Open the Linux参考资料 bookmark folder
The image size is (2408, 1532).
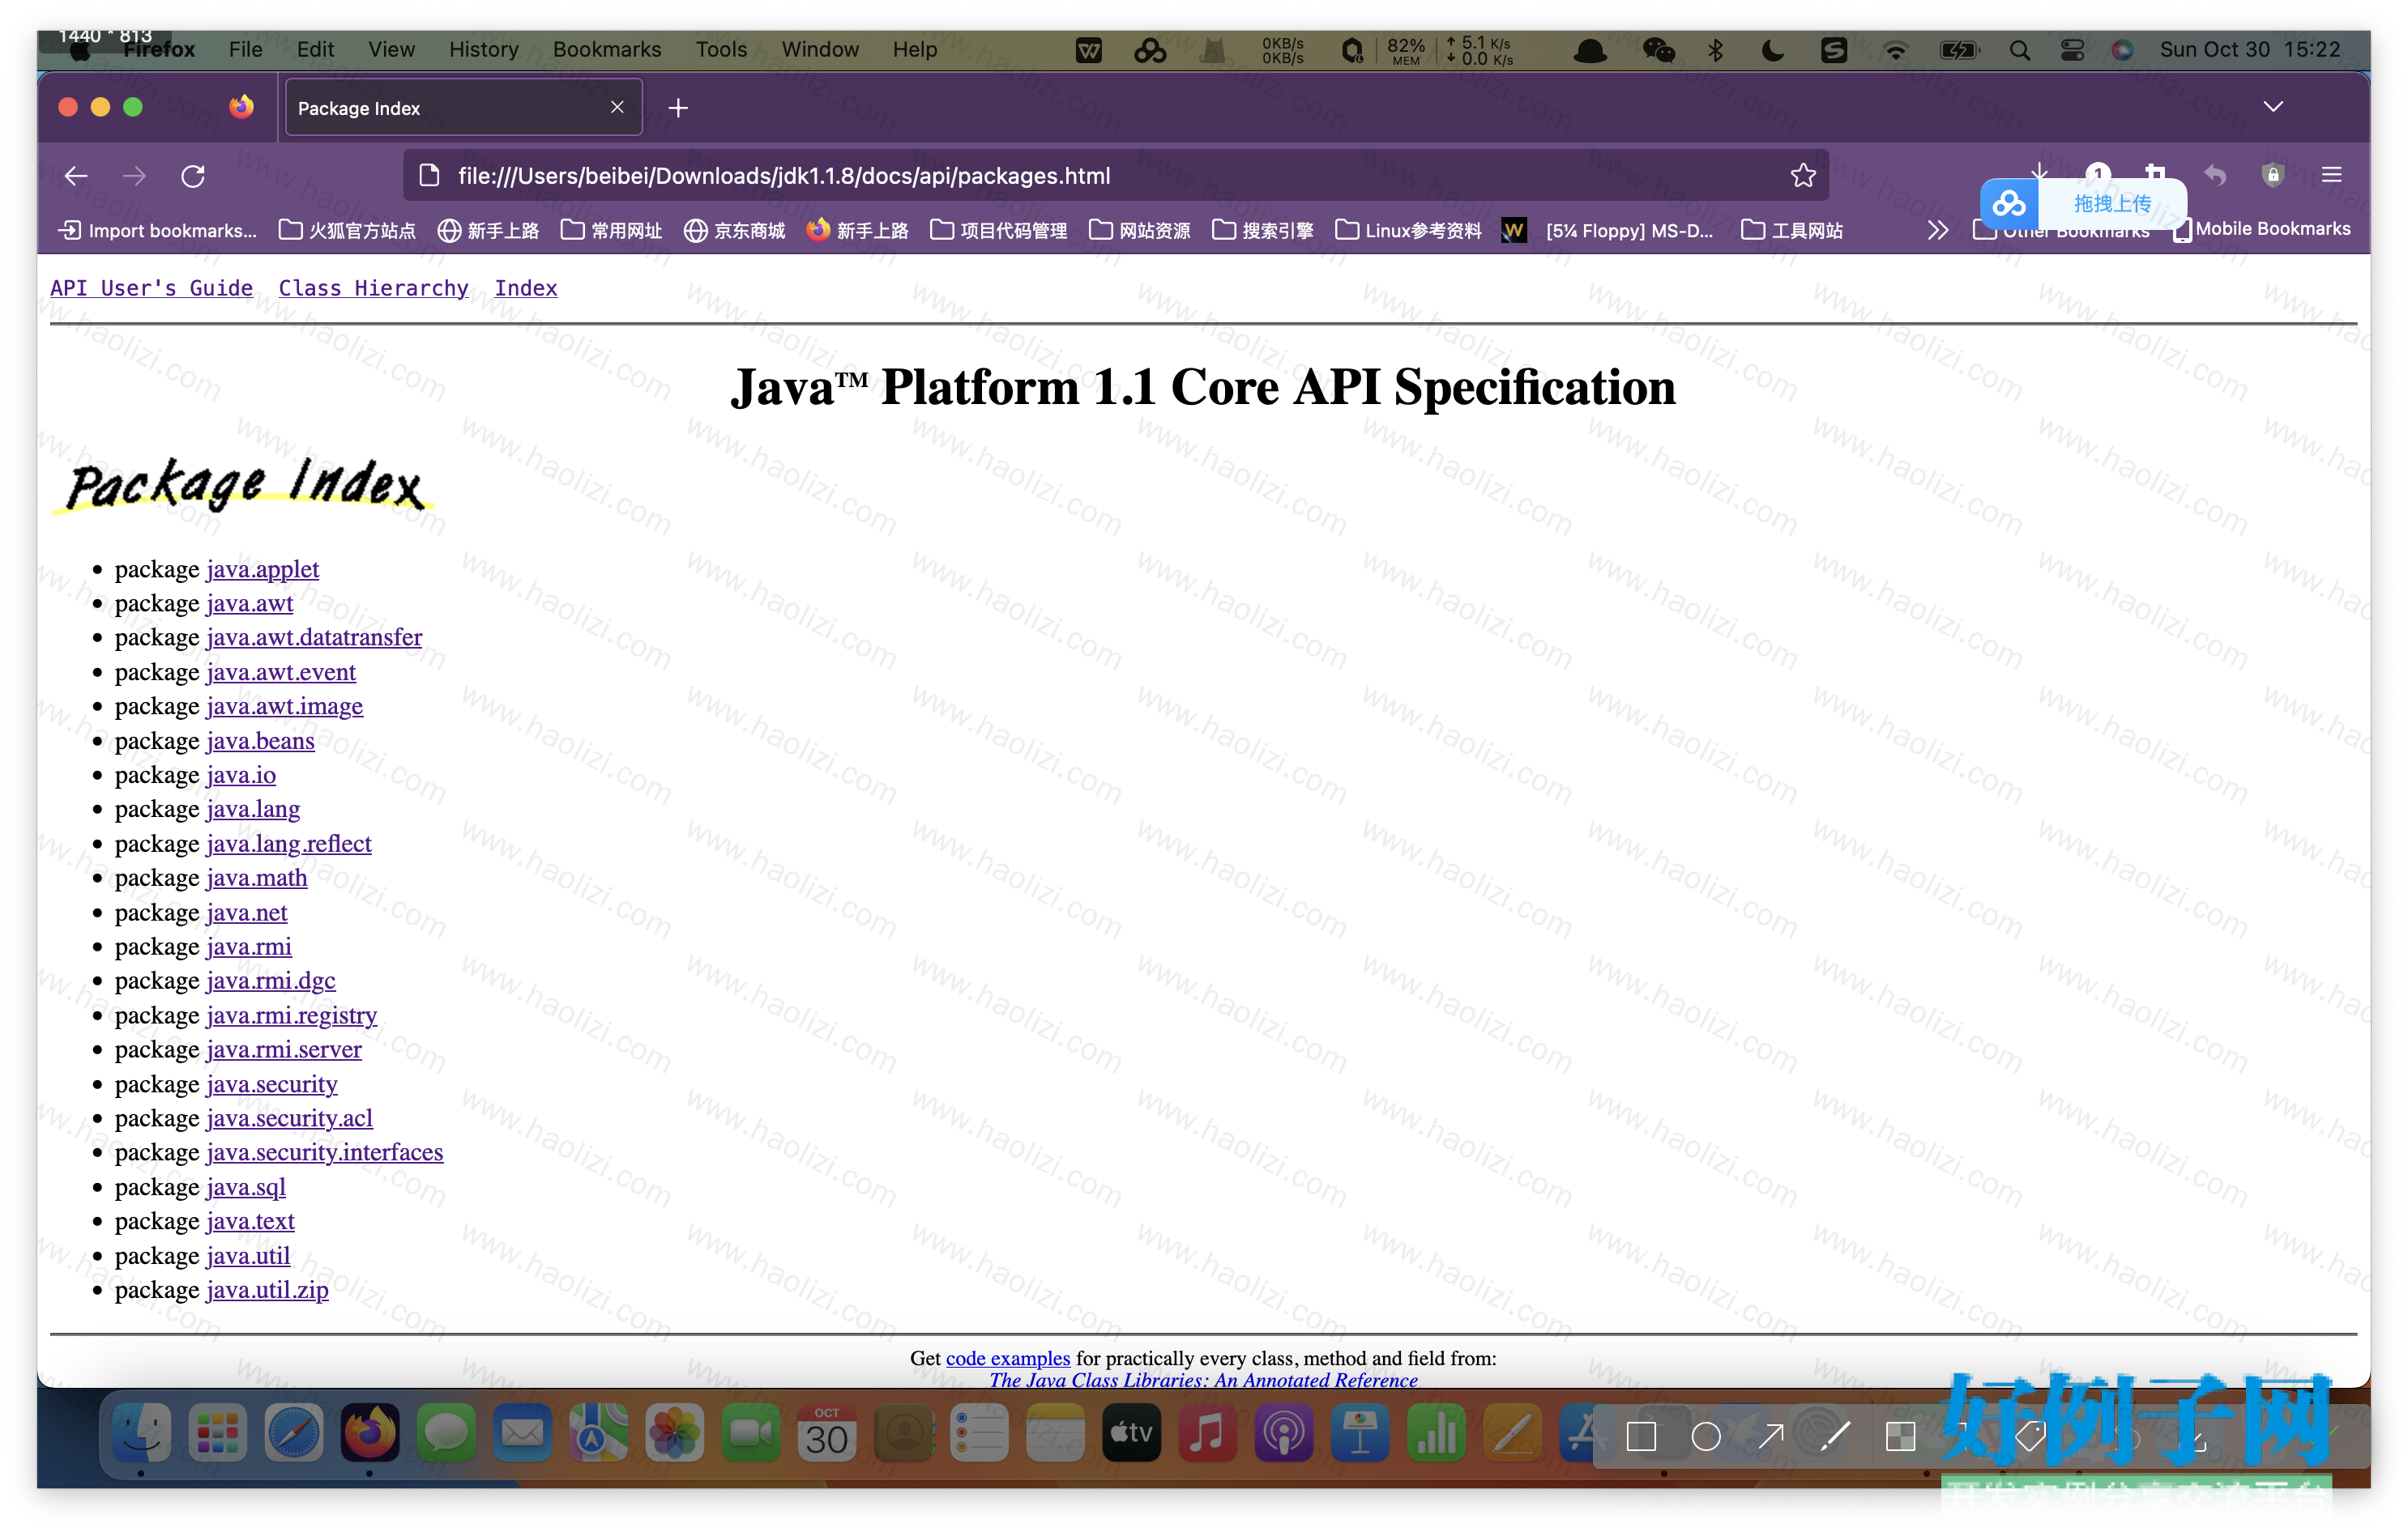[x=1407, y=231]
